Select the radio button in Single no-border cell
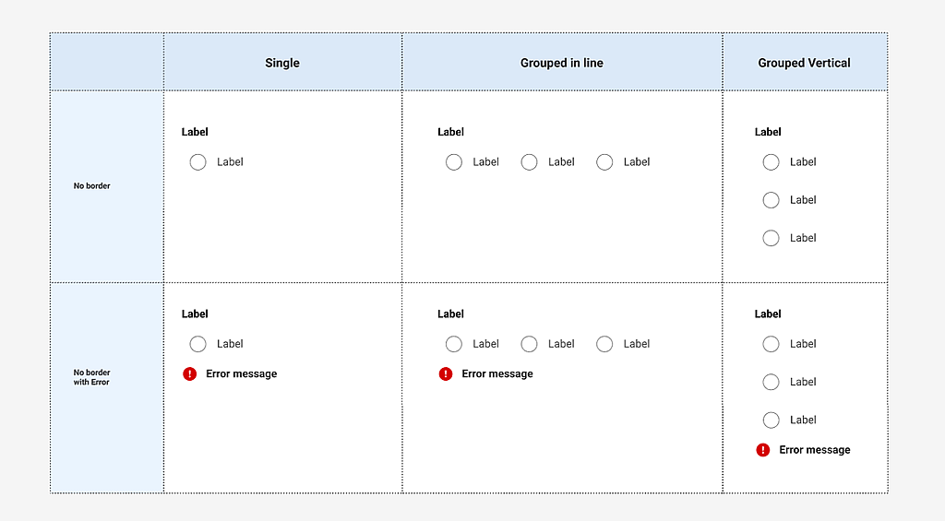The width and height of the screenshot is (945, 521). pos(197,162)
